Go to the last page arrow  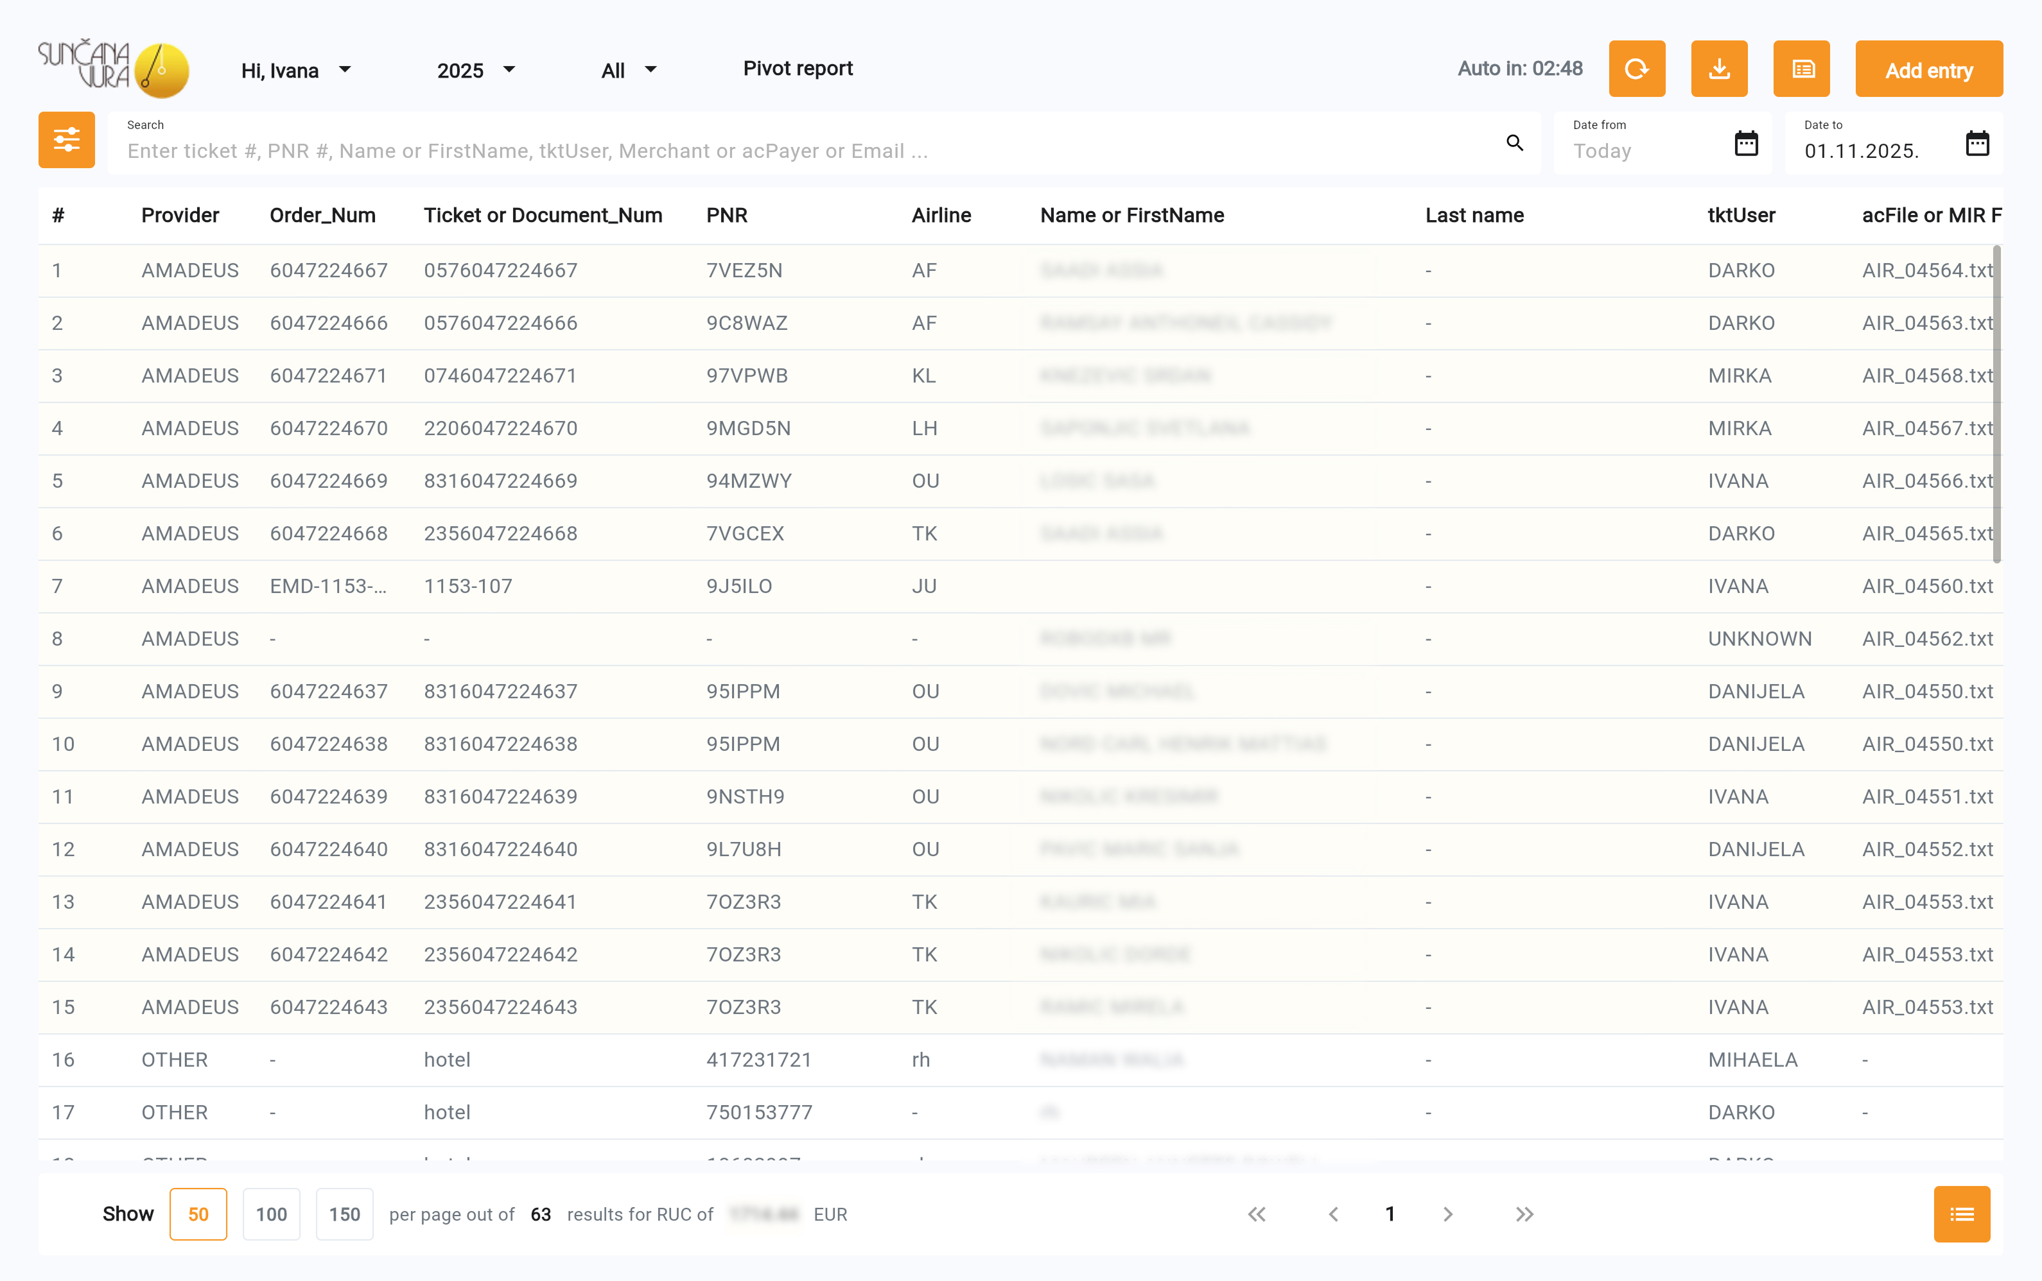pos(1524,1214)
